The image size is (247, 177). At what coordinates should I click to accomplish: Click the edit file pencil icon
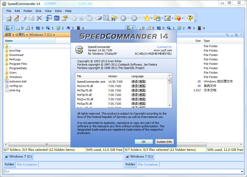(16, 18)
